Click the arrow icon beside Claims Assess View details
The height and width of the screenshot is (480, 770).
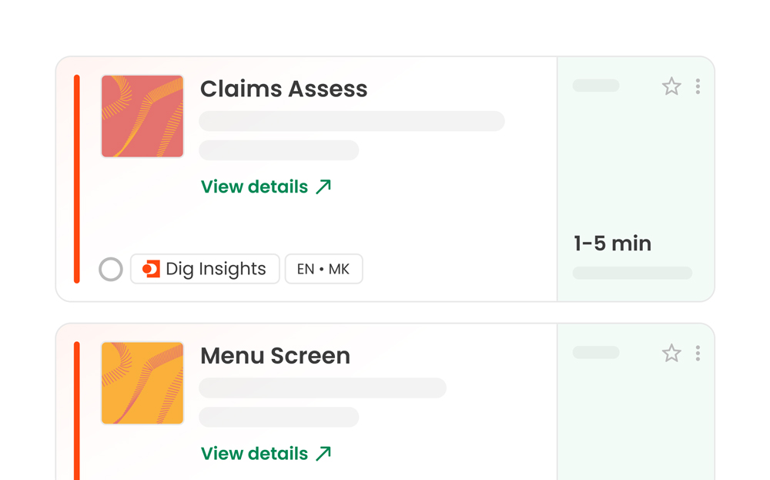point(323,186)
